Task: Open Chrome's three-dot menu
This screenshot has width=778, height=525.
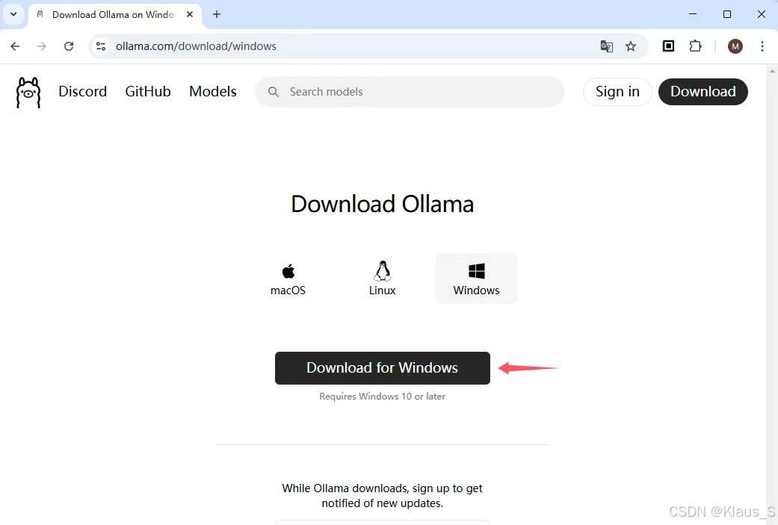Action: 762,46
